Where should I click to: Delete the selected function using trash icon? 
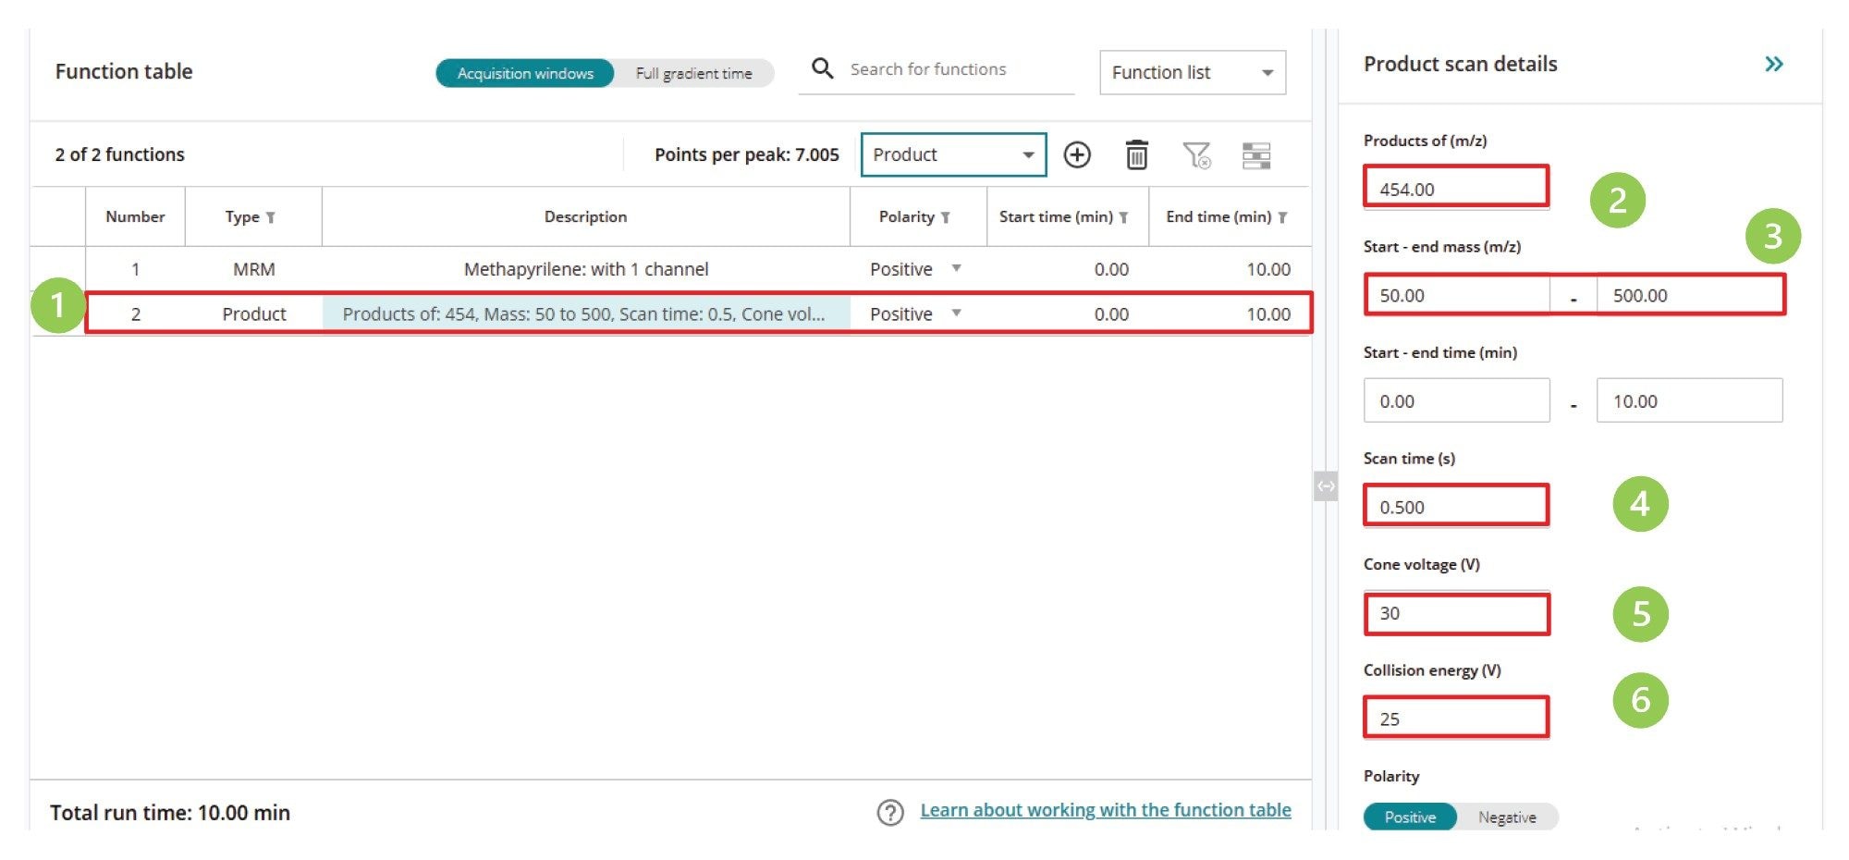[x=1137, y=154]
